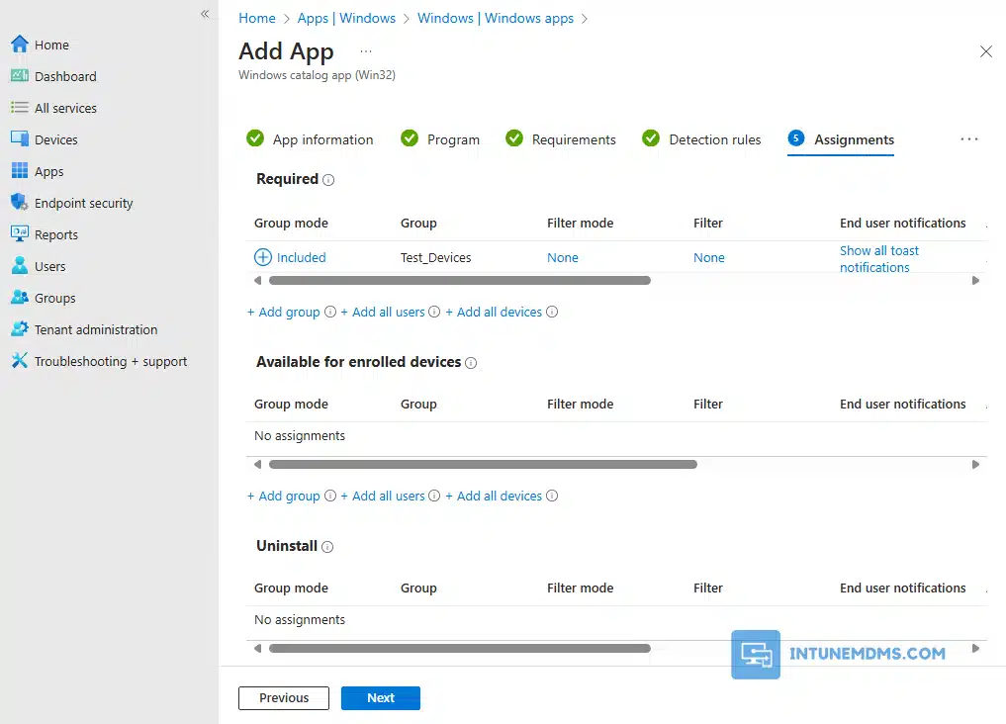Click Home in the breadcrumb
Viewport: 1006px width, 724px height.
pos(256,18)
